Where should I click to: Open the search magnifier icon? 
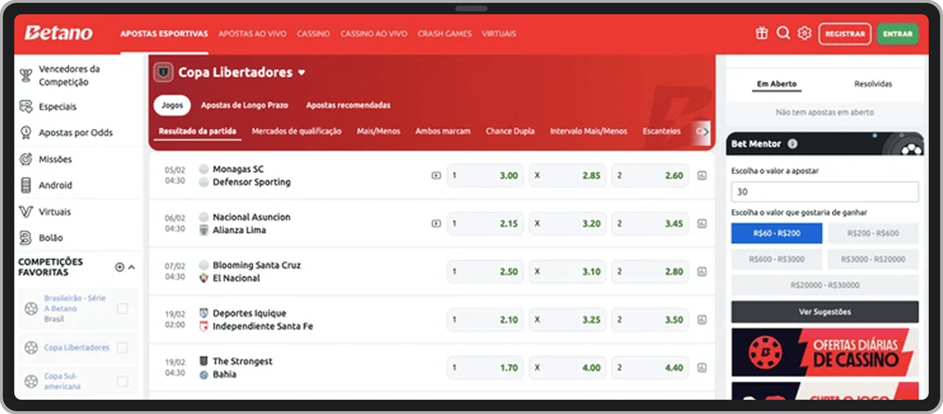click(x=783, y=33)
